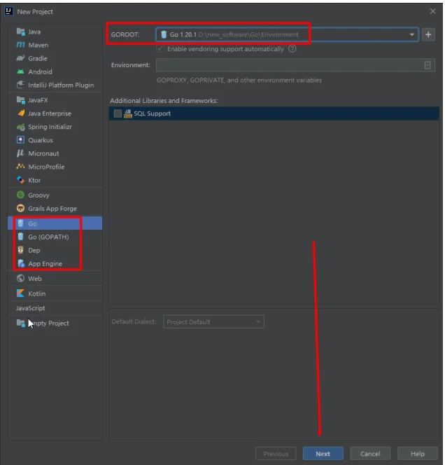Open the GOROOT dropdown arrow

(x=412, y=35)
